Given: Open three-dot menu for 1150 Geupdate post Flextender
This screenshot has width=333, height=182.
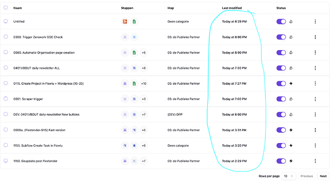Looking at the screenshot, I should 315,161.
